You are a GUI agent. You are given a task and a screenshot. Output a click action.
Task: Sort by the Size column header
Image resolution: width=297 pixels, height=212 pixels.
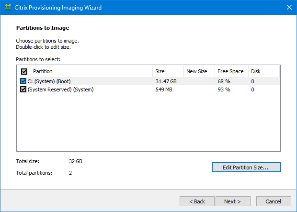(168, 71)
